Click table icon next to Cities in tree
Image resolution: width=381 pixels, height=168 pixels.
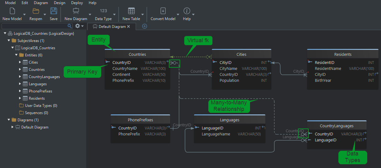(x=25, y=62)
